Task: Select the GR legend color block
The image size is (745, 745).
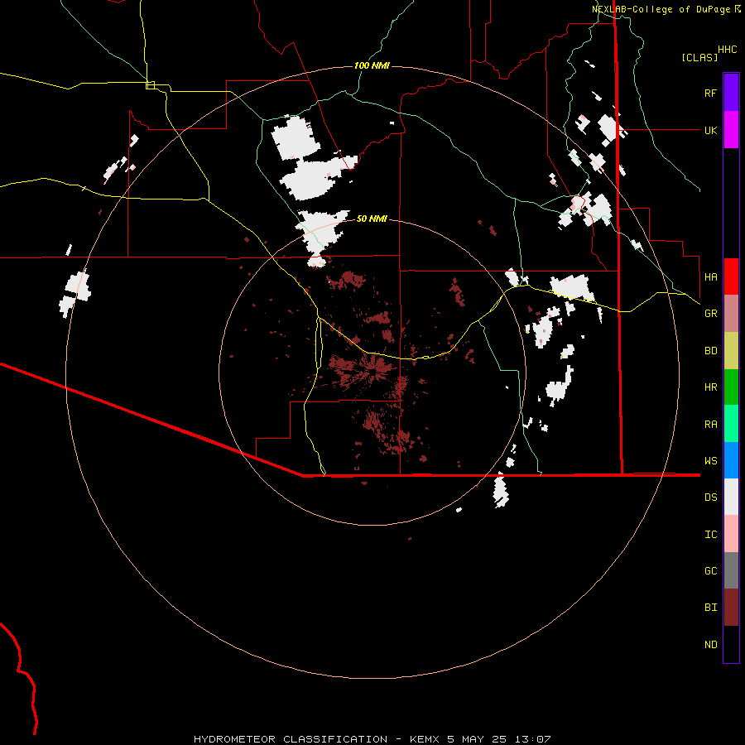Action: point(731,313)
